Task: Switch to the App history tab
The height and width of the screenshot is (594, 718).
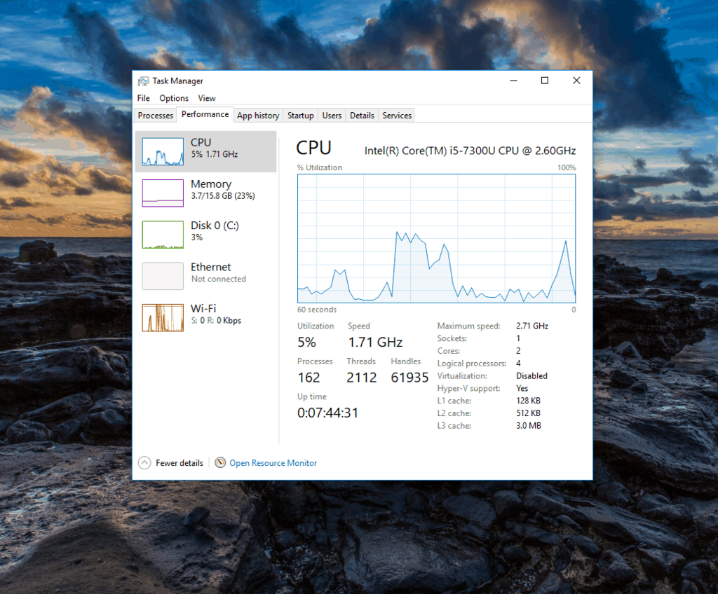Action: coord(258,116)
